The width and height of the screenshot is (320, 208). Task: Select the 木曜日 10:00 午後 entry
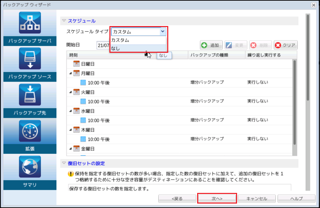coord(99,139)
